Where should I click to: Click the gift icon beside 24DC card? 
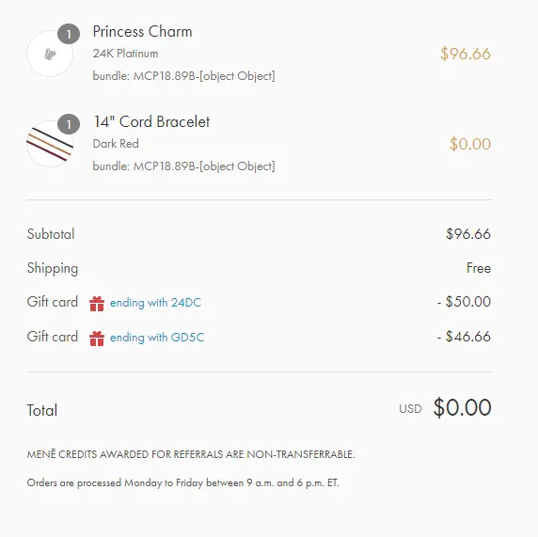(x=97, y=304)
